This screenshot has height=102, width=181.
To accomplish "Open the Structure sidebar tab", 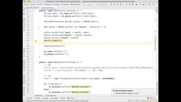I will point(24,52).
